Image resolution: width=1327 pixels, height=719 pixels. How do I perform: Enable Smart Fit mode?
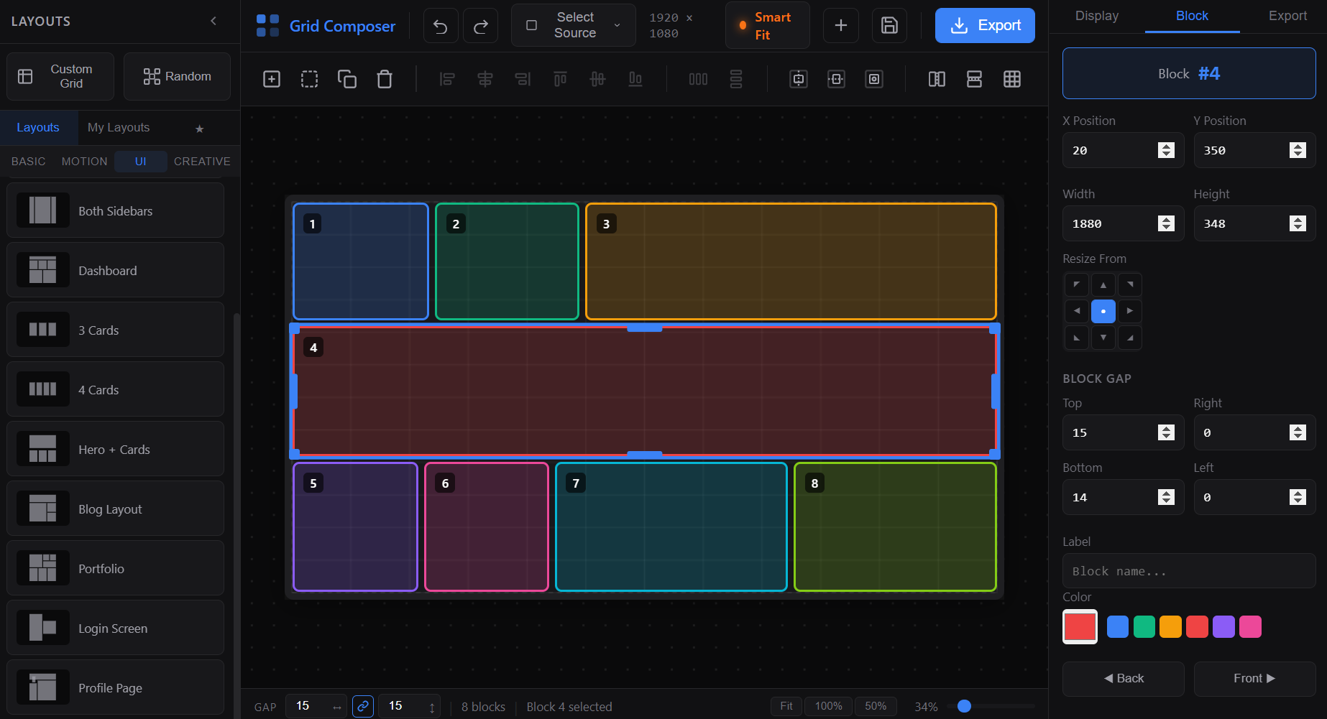tap(767, 25)
